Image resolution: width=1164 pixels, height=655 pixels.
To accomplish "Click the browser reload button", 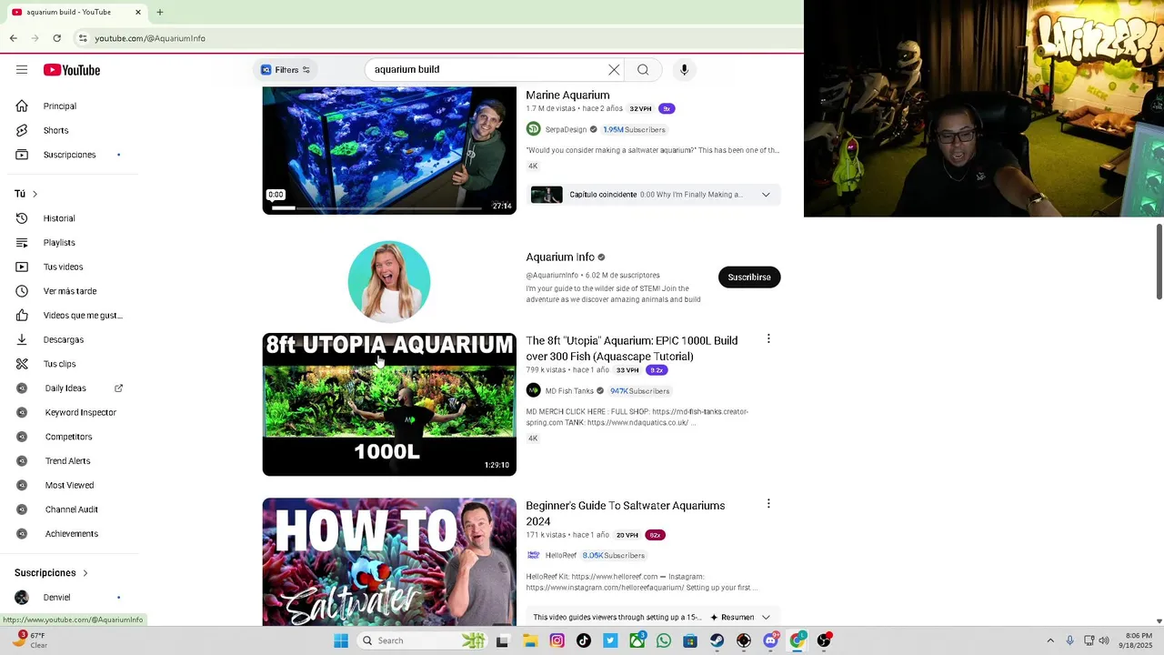I will [x=56, y=38].
